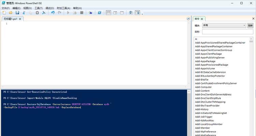Image resolution: width=256 pixels, height=136 pixels.
Task: Show command window icon
Action: (x=131, y=13)
